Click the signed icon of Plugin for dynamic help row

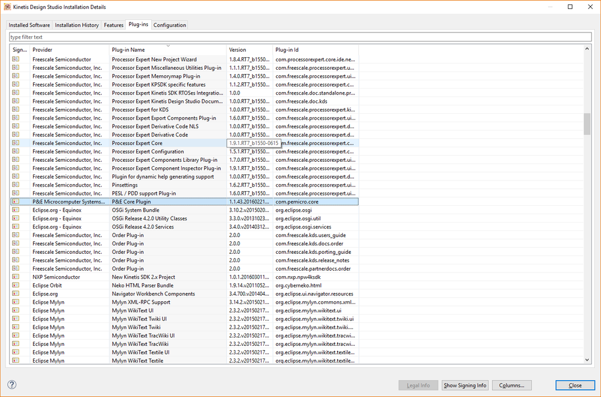16,176
